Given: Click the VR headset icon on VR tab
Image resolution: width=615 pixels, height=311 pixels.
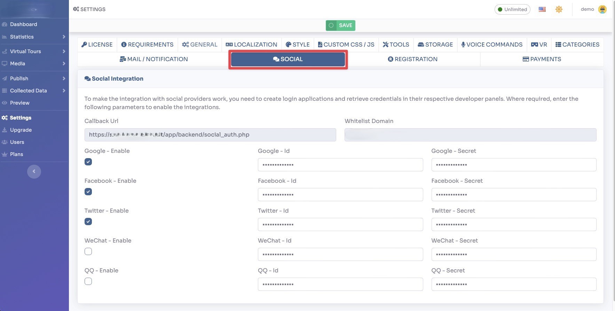Looking at the screenshot, I should [x=535, y=44].
